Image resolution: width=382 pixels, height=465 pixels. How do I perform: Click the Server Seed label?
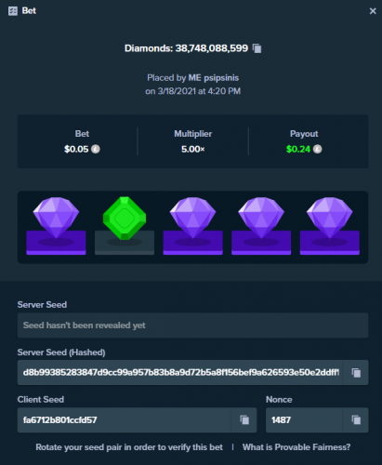42,304
